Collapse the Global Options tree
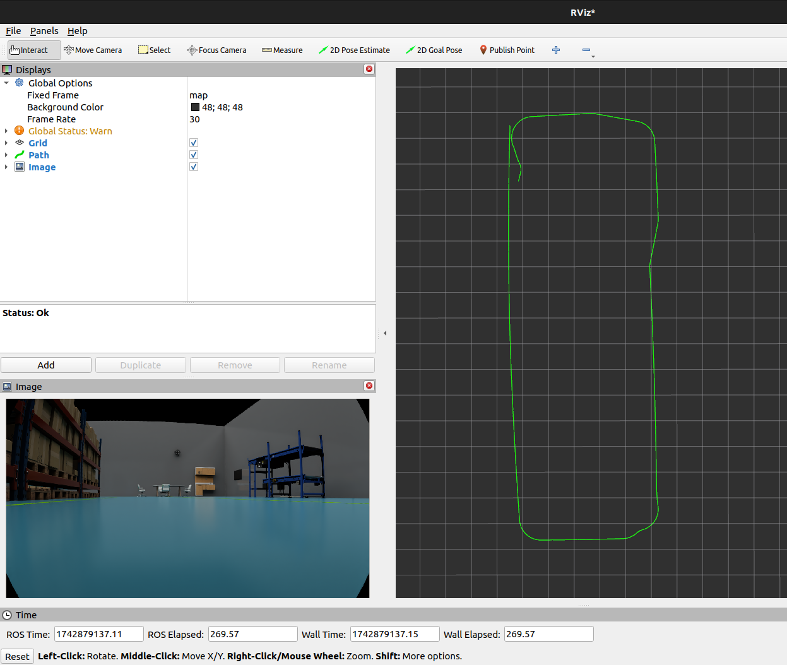Viewport: 787px width, 665px height. [6, 83]
